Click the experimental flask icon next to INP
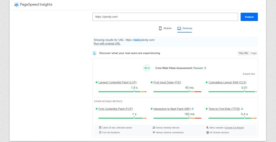The height and width of the screenshot is (142, 276). tap(193, 109)
